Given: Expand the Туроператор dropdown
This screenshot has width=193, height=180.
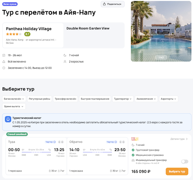Looking at the screenshot, I should tap(123, 99).
